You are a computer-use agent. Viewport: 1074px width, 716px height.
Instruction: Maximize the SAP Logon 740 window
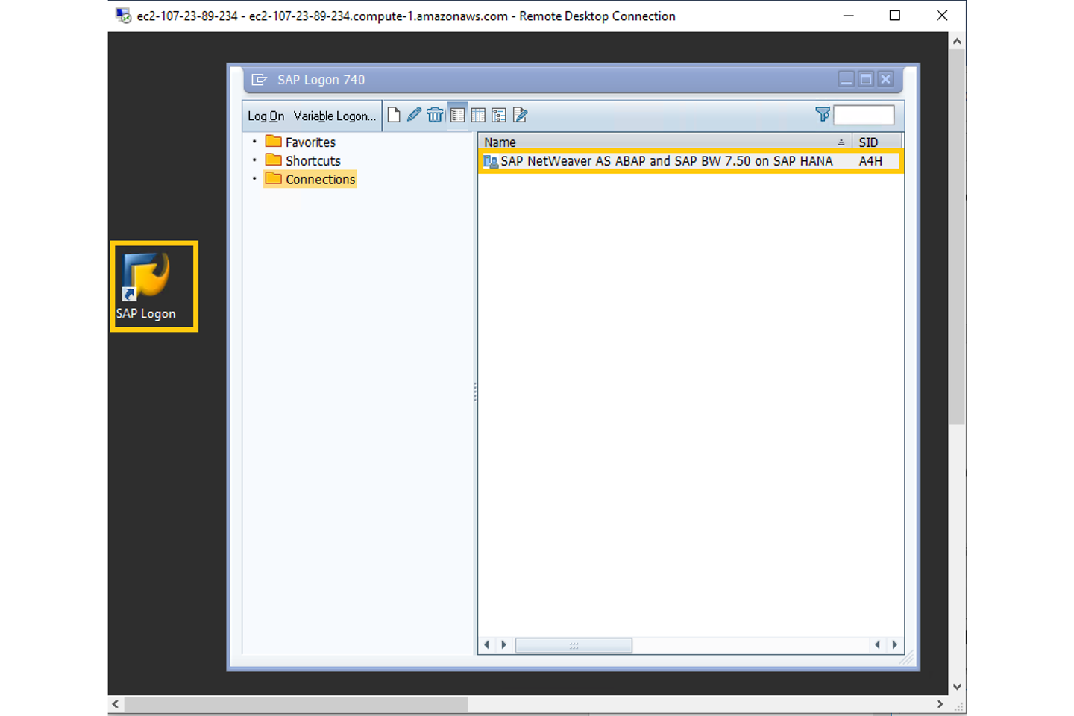(866, 79)
